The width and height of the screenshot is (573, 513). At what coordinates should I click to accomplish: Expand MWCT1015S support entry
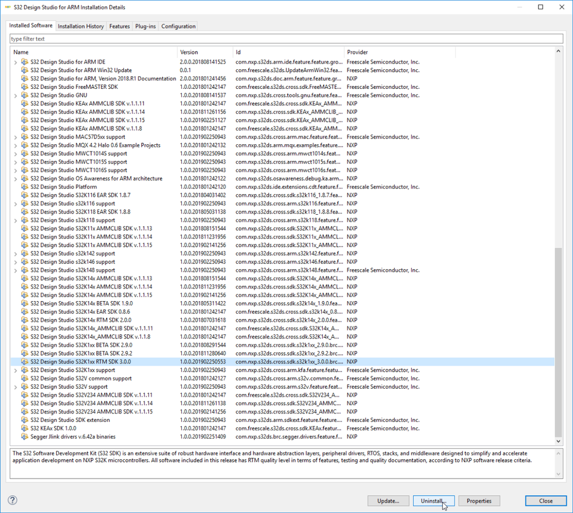coord(15,163)
